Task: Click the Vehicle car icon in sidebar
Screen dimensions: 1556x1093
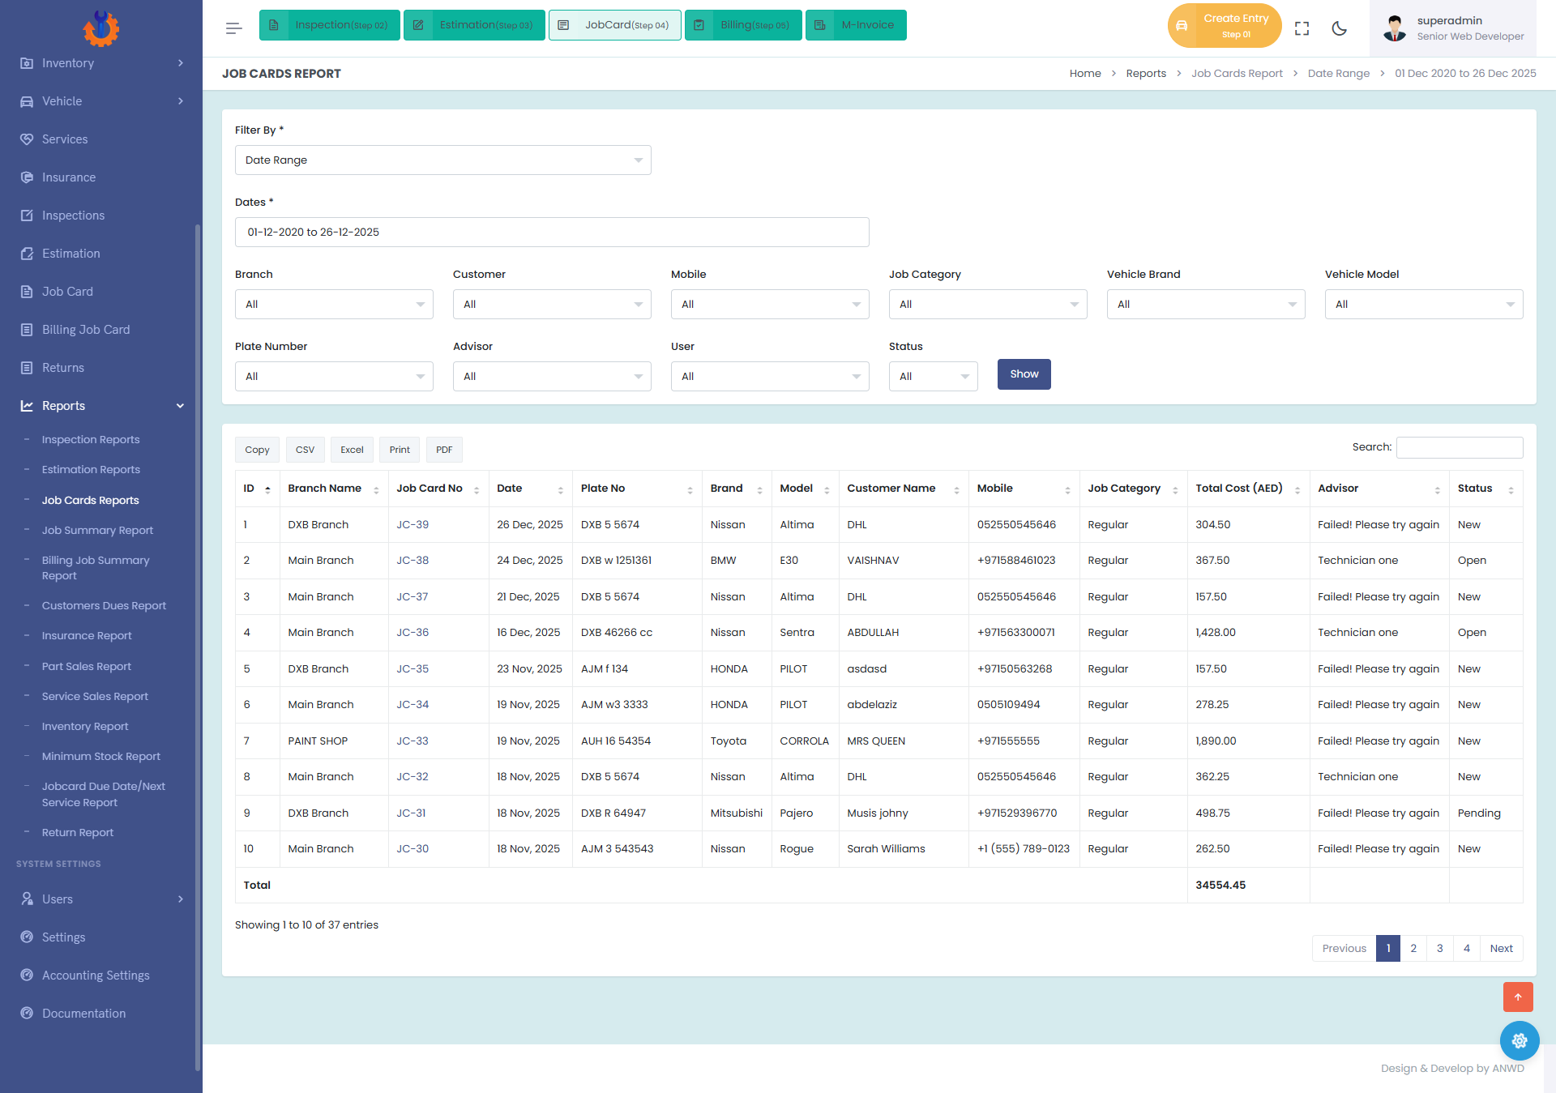Action: point(27,101)
